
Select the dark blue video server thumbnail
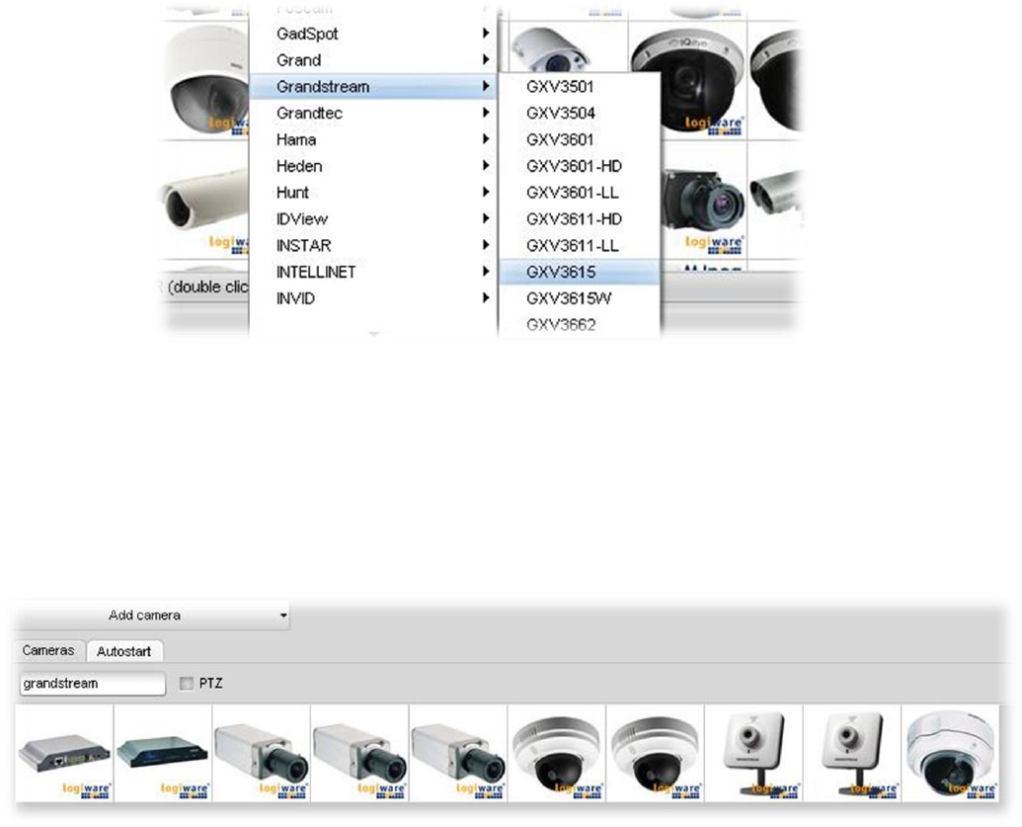pyautogui.click(x=163, y=752)
